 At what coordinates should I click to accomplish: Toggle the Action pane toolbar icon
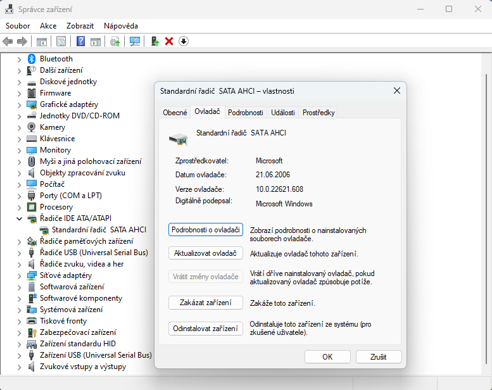[96, 41]
